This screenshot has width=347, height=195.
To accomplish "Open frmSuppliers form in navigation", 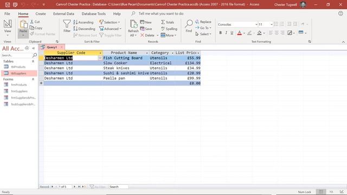I will click(19, 91).
